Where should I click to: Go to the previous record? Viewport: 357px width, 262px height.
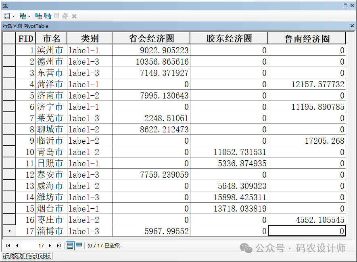[x=17, y=245]
